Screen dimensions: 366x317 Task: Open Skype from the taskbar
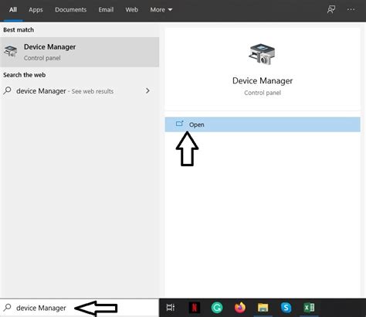pos(286,308)
